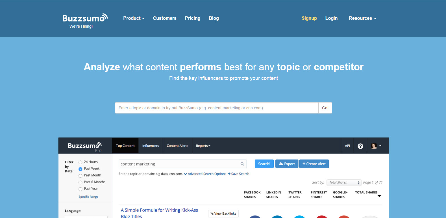Expand the Resources dropdown
446x218 pixels.
[x=362, y=18]
